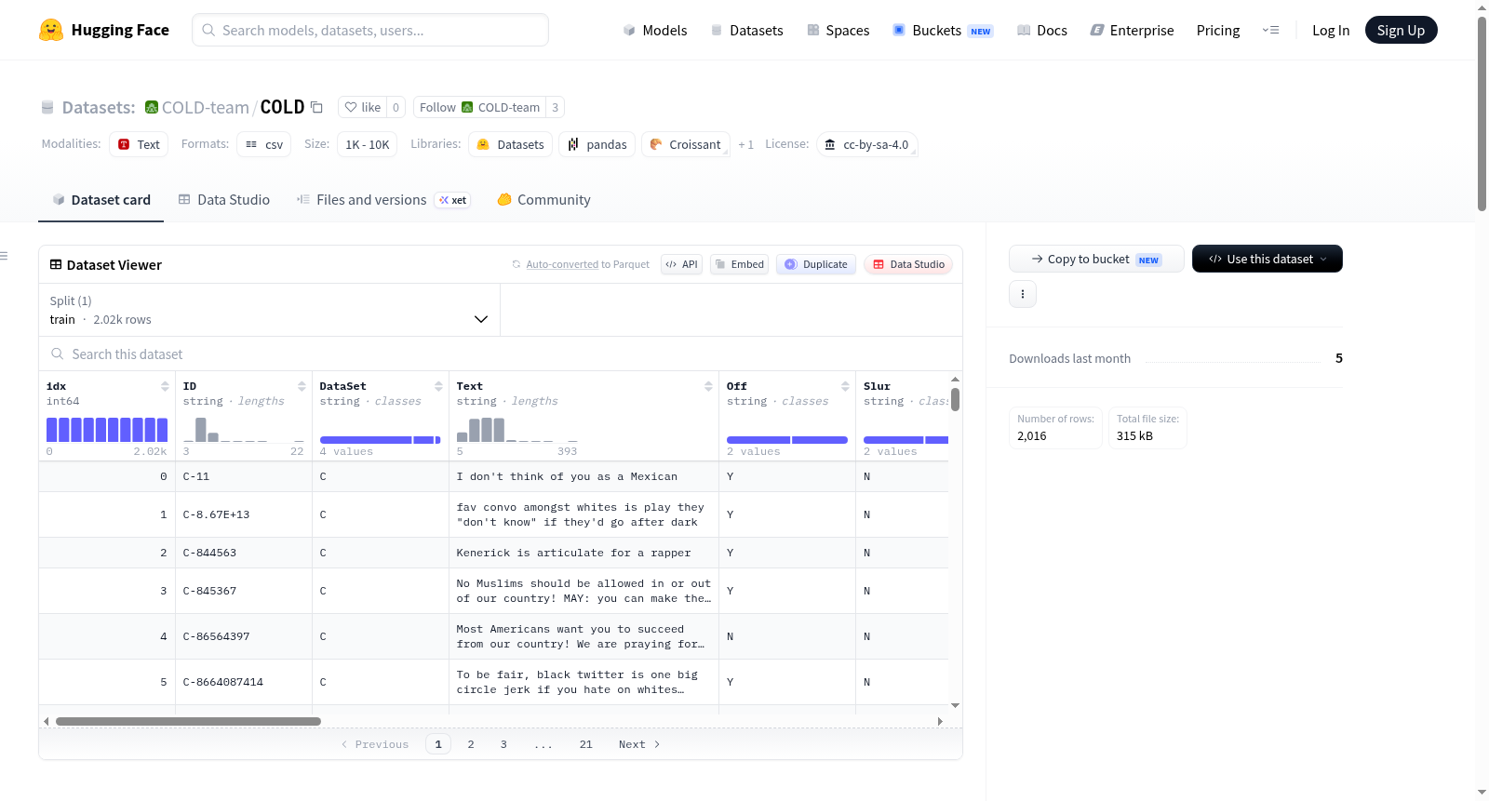
Task: Sort by Off column arrows
Action: coord(845,386)
